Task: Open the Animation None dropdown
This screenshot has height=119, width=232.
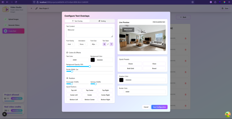Action: pos(83,44)
